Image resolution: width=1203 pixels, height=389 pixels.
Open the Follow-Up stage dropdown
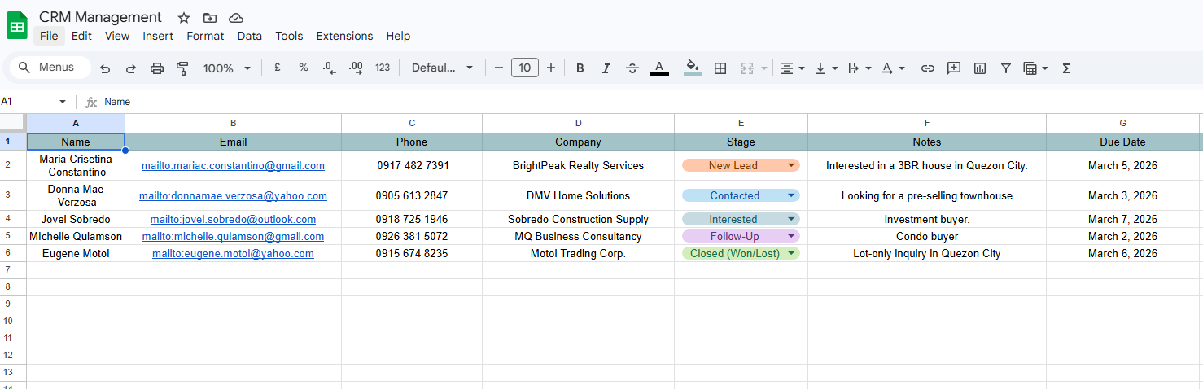pyautogui.click(x=741, y=236)
